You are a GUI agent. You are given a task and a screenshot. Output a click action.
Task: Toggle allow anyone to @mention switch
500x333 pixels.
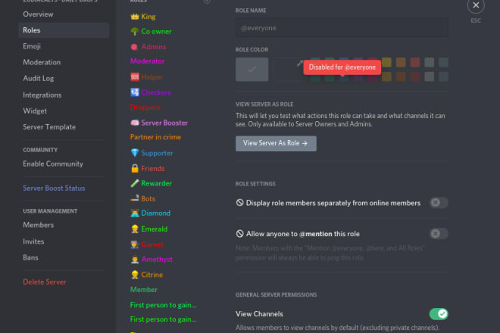(439, 234)
